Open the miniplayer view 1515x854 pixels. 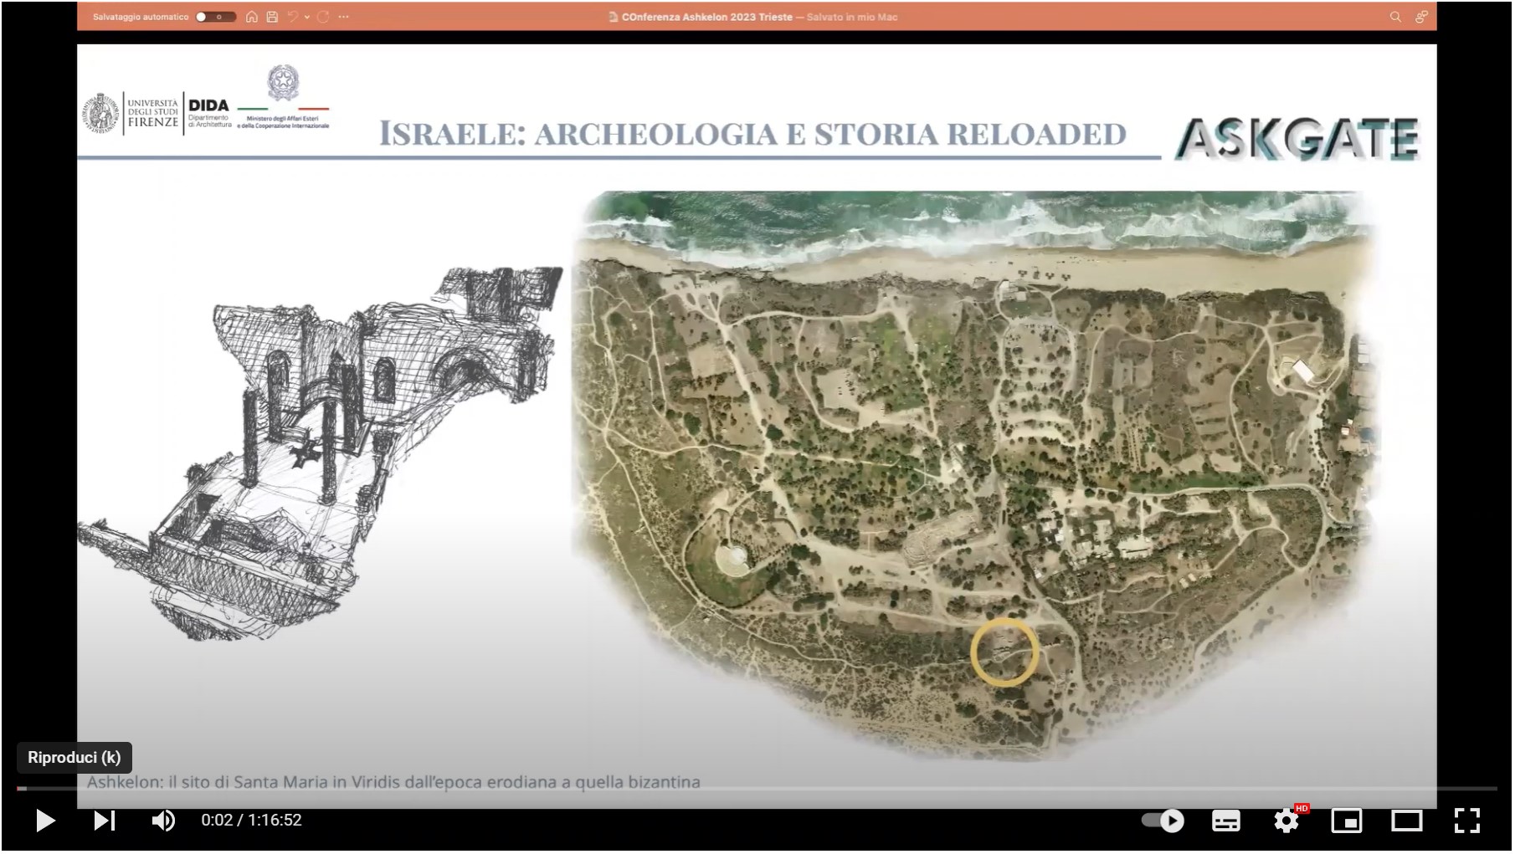pos(1347,821)
